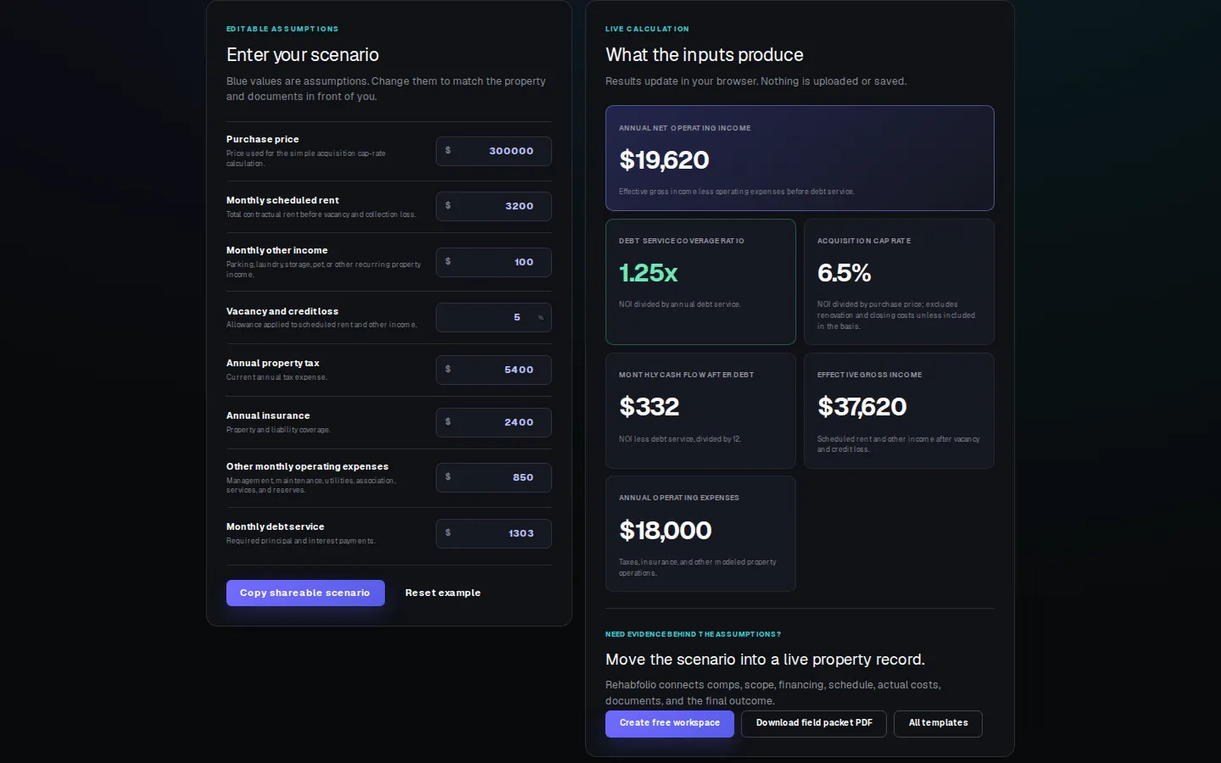This screenshot has width=1221, height=763.
Task: Click the 1.25x DSCR value
Action: (x=649, y=273)
